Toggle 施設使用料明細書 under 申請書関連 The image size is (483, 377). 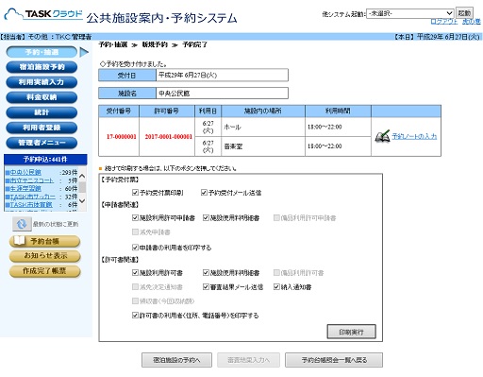coord(206,217)
